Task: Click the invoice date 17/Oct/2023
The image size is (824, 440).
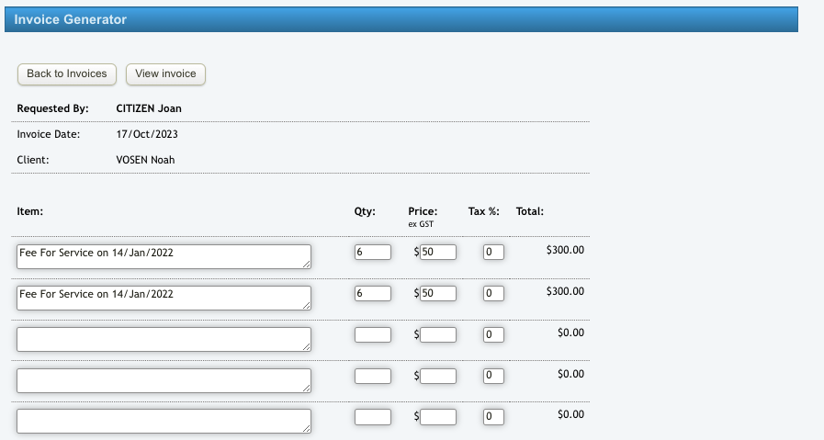Action: (147, 134)
